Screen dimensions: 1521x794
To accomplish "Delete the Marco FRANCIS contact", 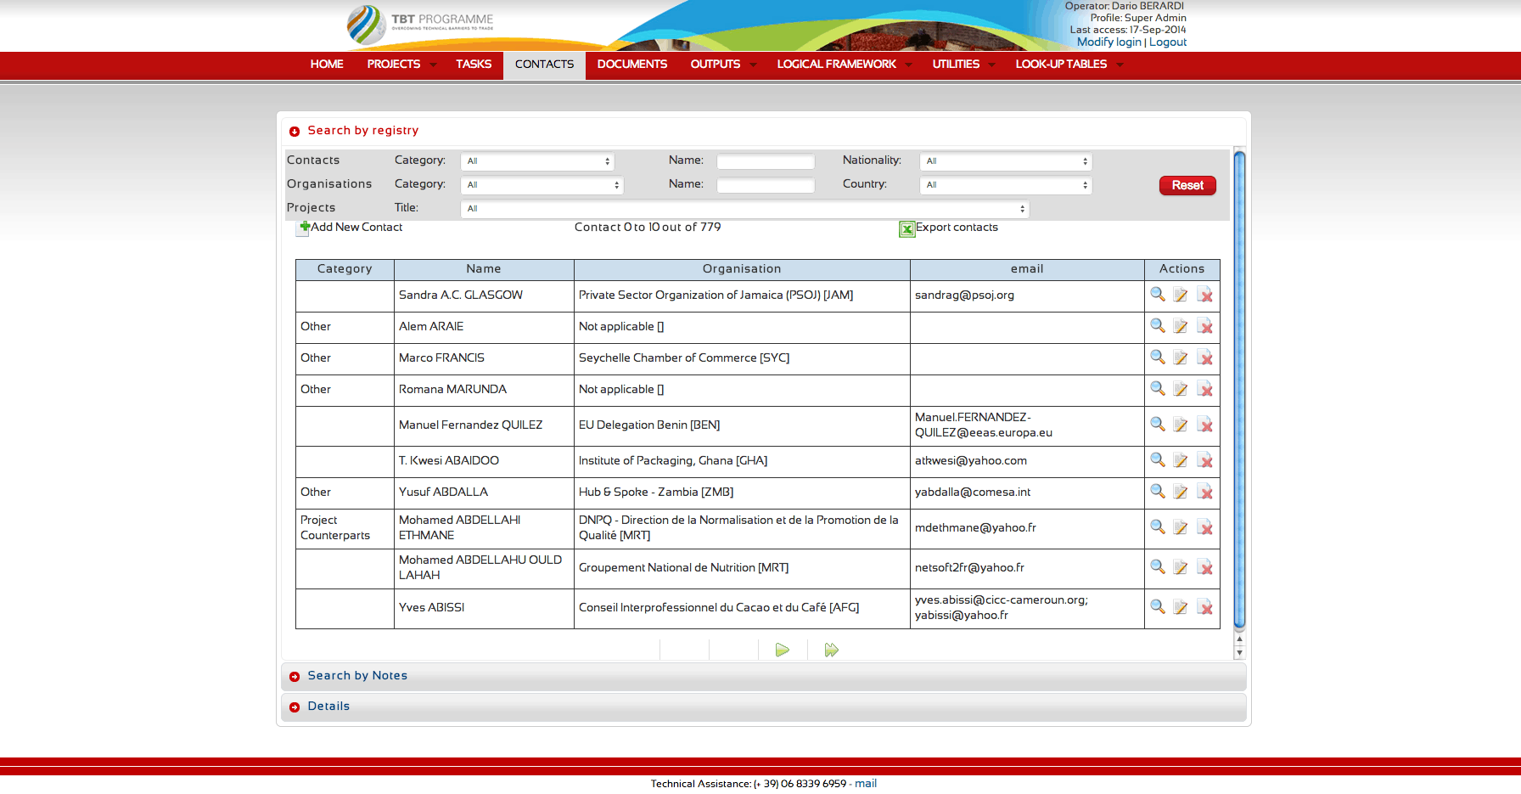I will pos(1205,358).
